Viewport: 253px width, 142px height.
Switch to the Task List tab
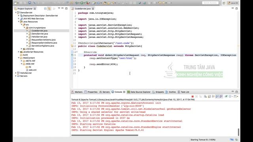coord(183,92)
